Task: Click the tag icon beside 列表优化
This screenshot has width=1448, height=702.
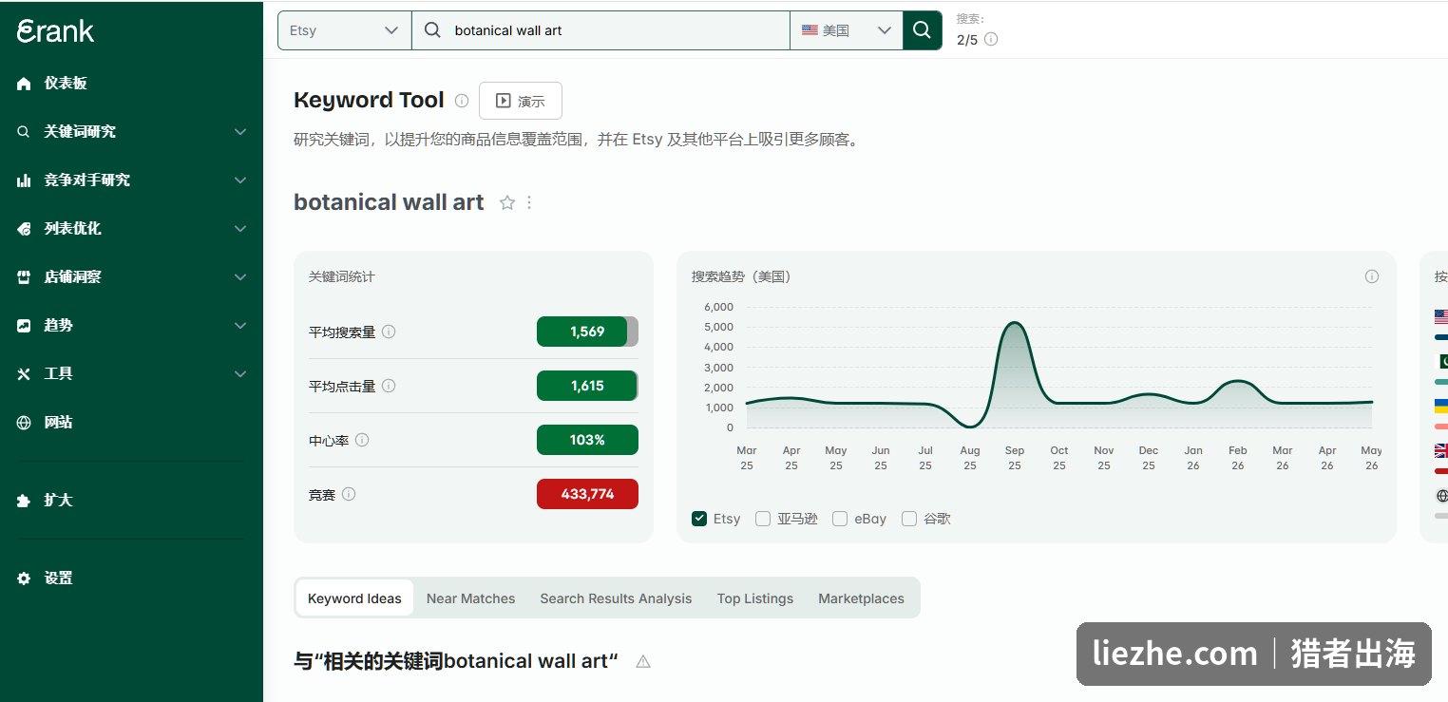Action: (24, 229)
